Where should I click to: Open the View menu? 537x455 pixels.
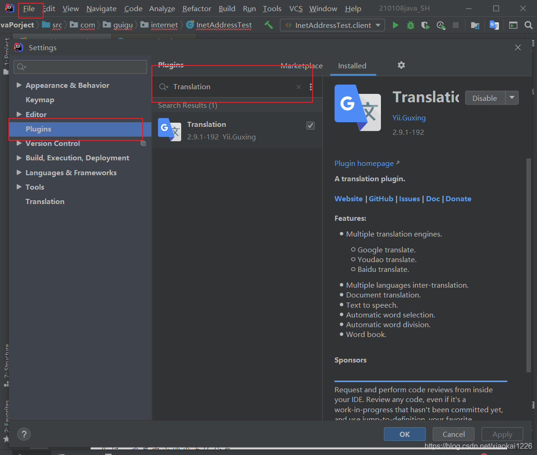pos(71,8)
